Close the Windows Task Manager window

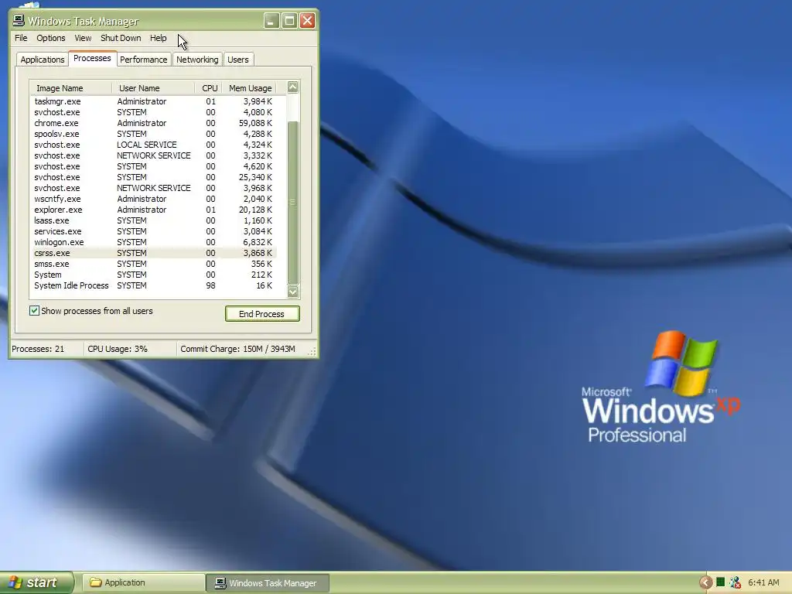[307, 21]
